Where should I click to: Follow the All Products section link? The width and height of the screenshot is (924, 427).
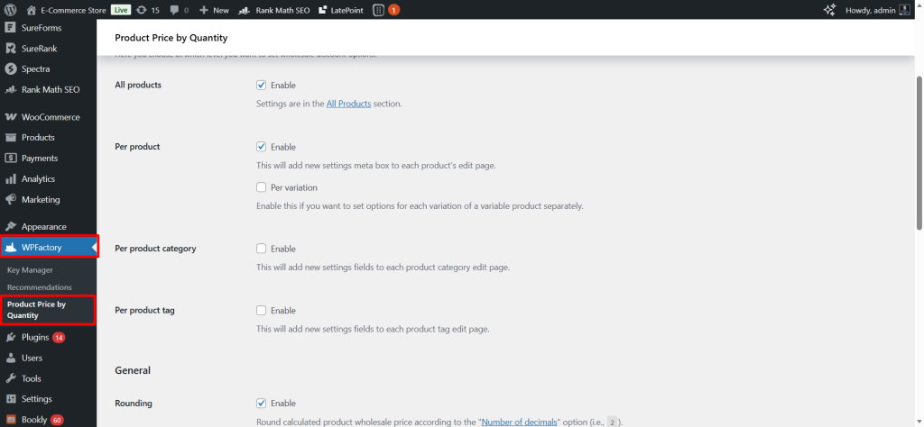348,104
